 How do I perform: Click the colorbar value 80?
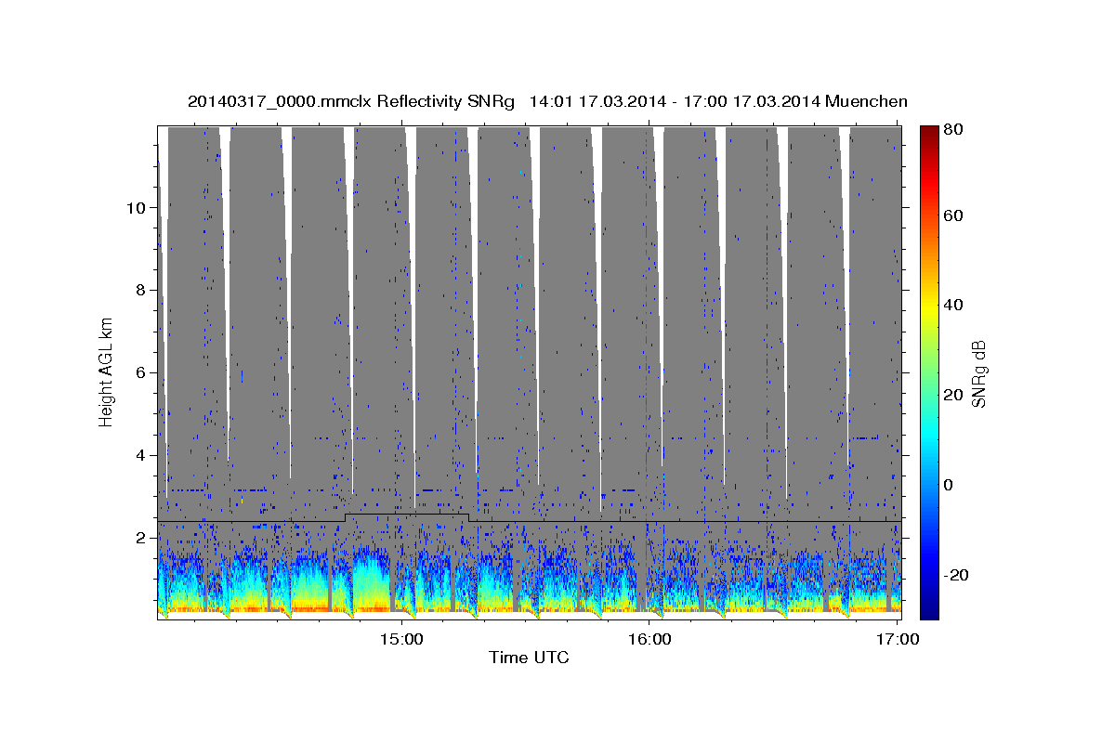coord(952,128)
